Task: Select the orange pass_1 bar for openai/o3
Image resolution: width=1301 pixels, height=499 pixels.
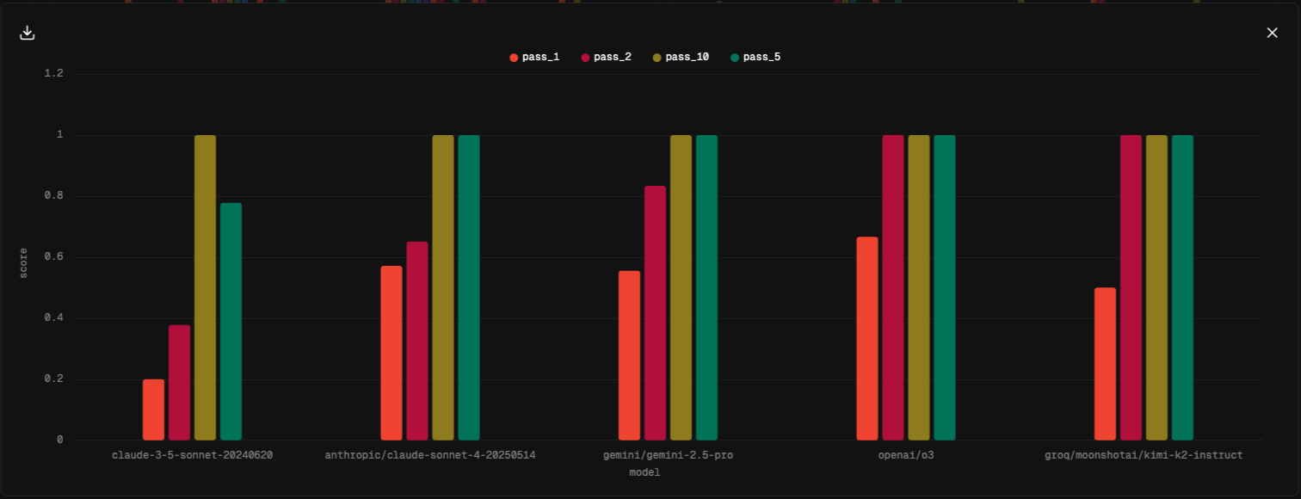Action: click(867, 338)
